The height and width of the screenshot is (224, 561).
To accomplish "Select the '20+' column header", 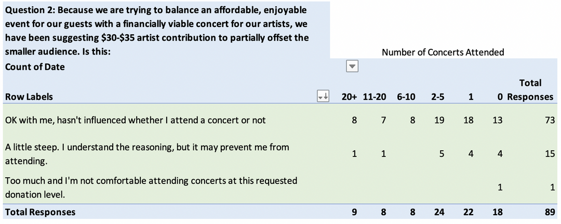I will [x=349, y=97].
